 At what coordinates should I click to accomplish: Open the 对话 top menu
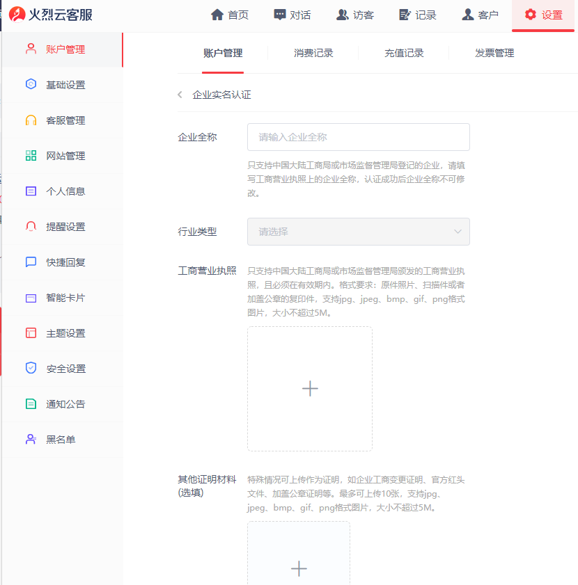(292, 15)
